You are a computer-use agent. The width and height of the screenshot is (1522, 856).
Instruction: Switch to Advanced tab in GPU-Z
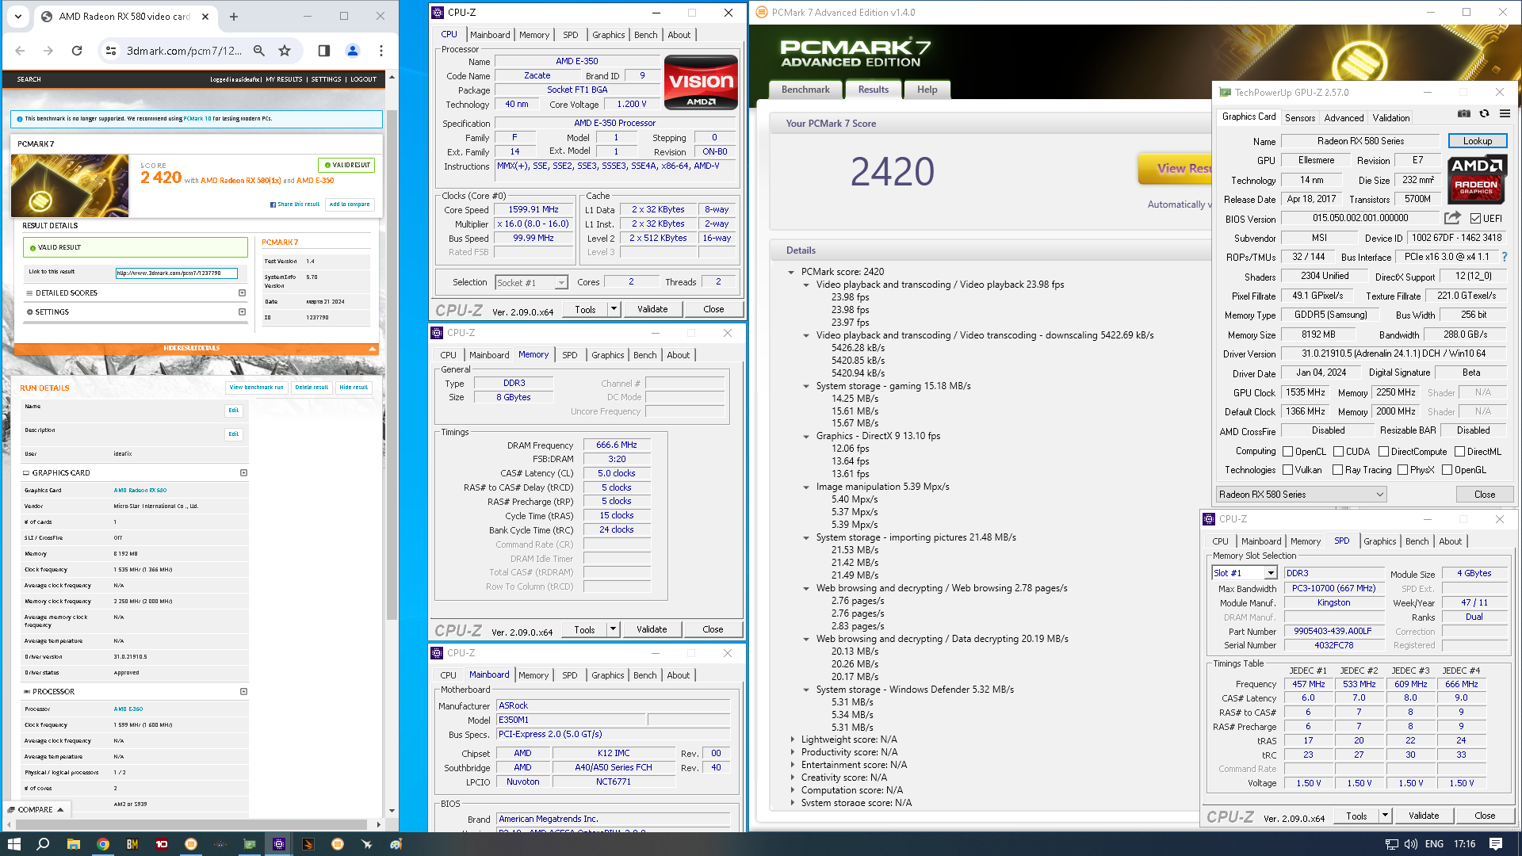(x=1344, y=118)
